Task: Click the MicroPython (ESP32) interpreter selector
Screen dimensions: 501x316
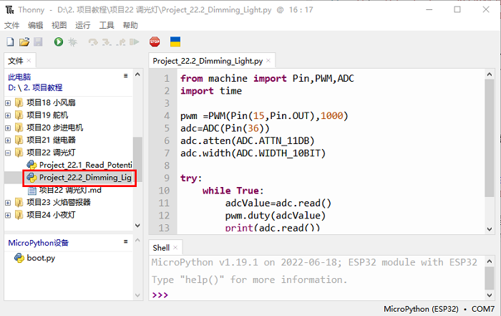Action: click(x=421, y=309)
